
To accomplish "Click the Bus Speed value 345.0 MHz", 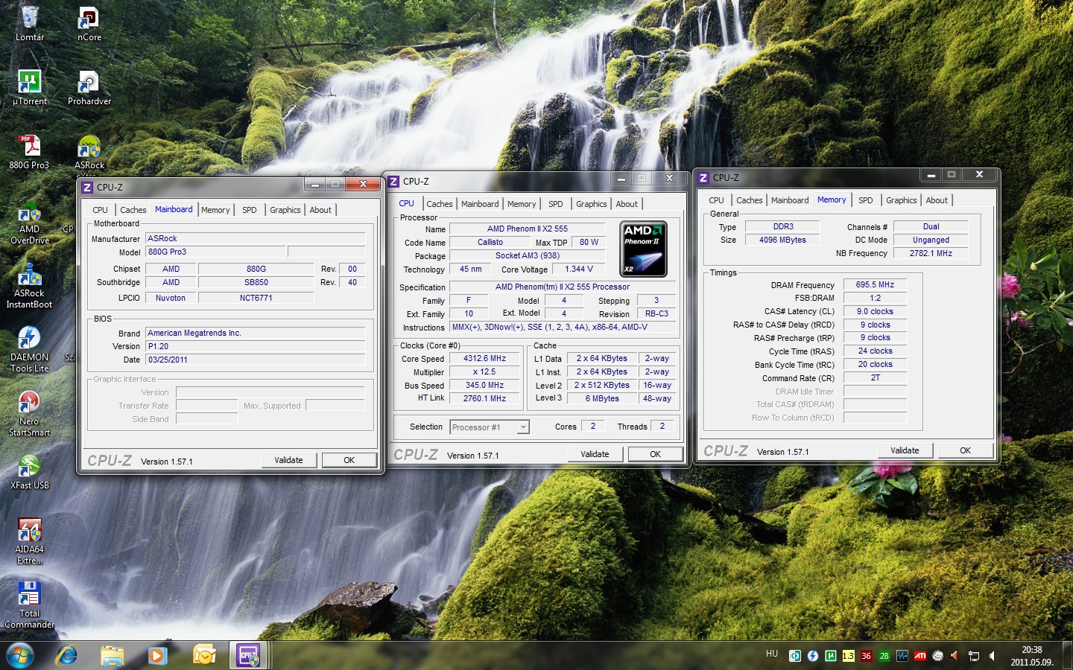I will pos(485,386).
